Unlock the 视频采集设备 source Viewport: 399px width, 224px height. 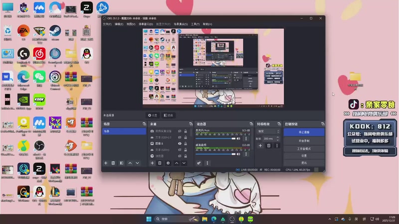click(186, 131)
